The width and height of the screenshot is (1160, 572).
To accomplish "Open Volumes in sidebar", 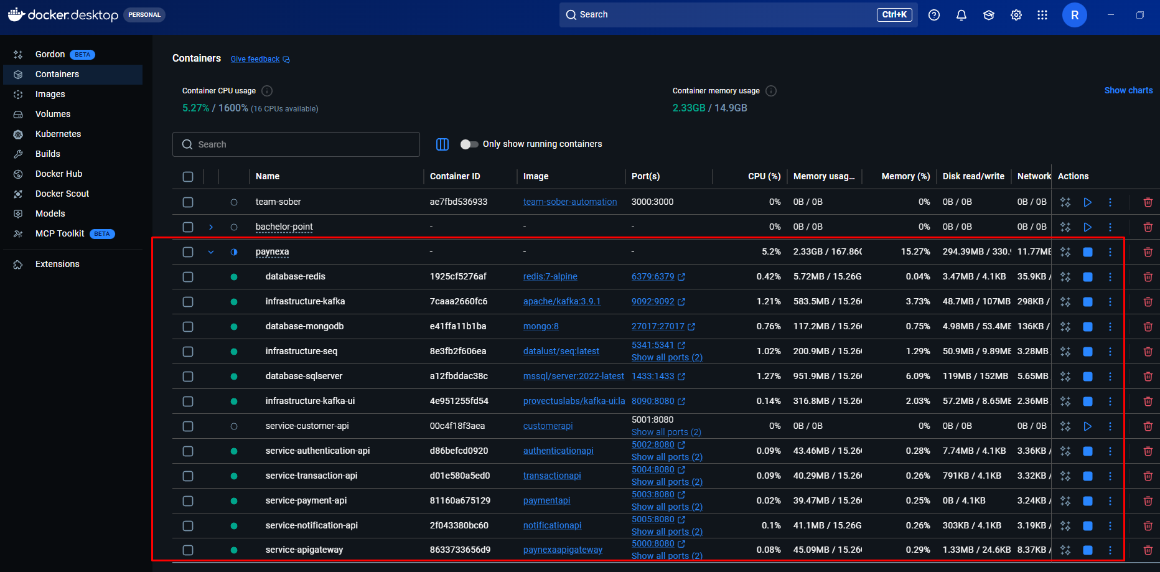I will 73,114.
